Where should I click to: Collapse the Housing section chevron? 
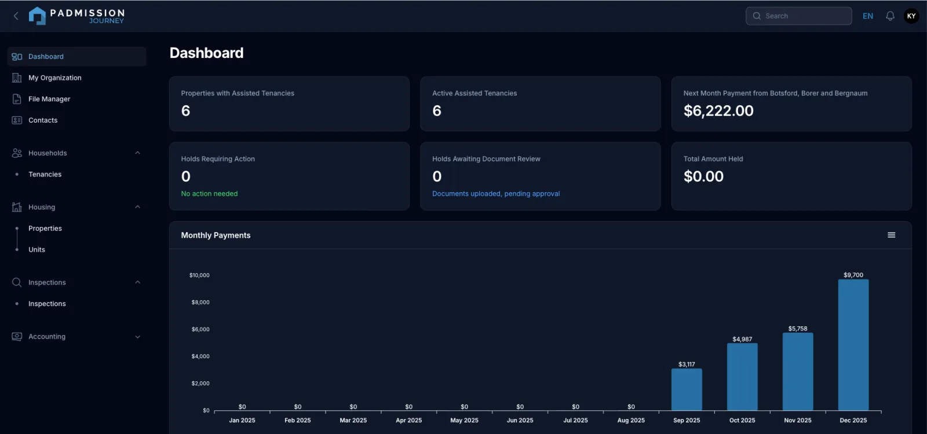137,207
